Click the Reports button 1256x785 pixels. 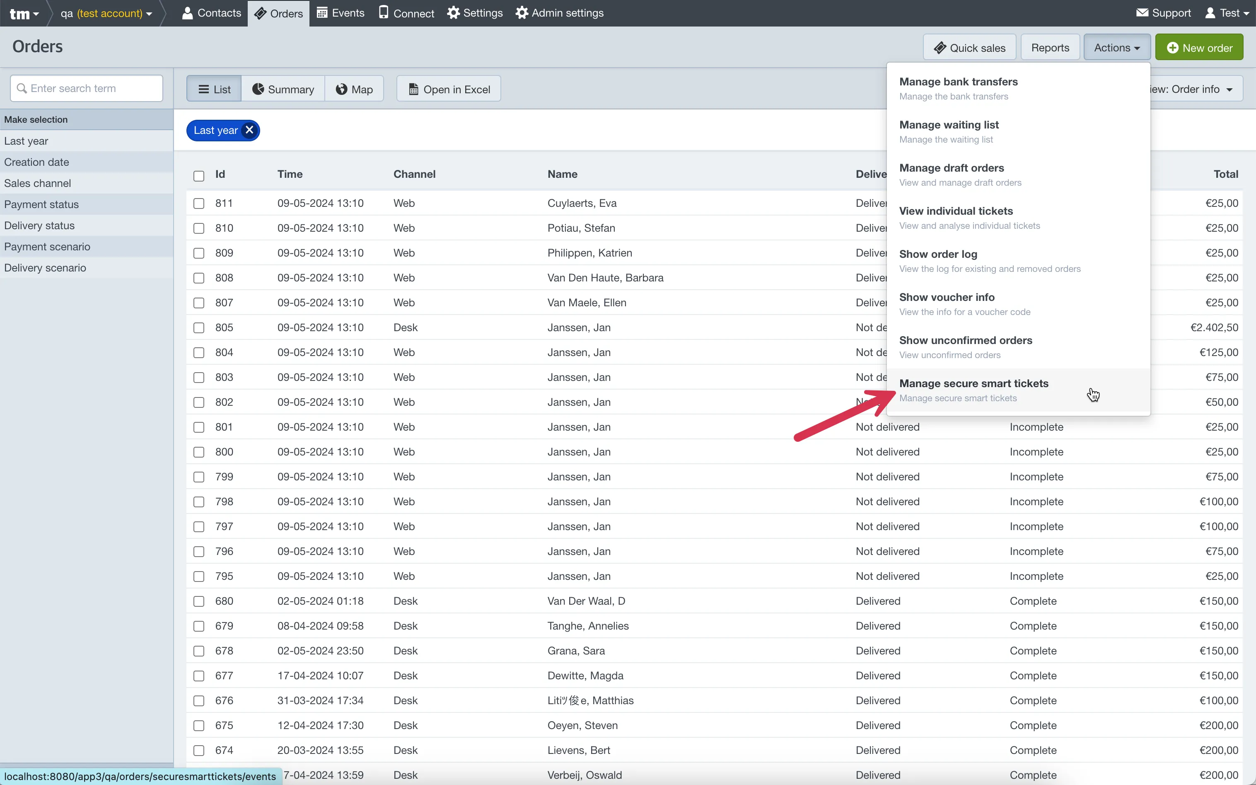[1050, 47]
